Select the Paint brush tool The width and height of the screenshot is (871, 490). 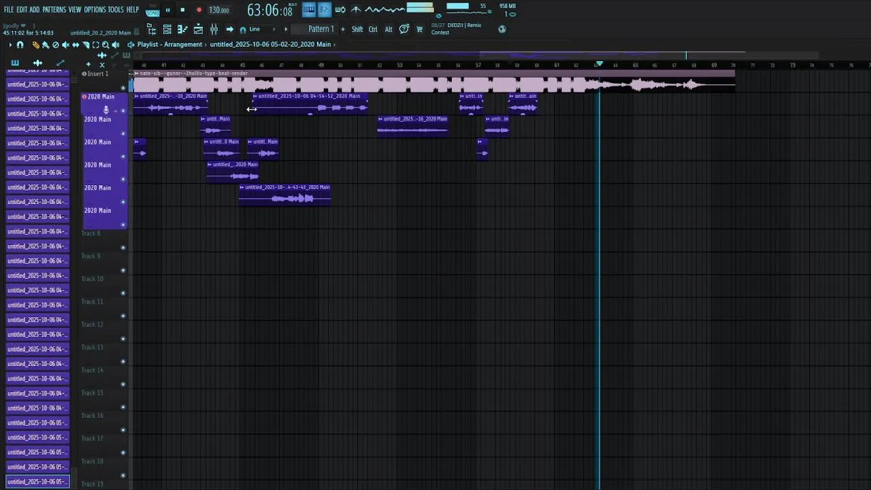pos(45,45)
